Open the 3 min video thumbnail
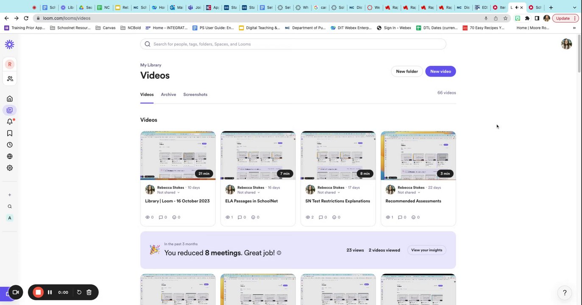This screenshot has width=582, height=305. coord(418,155)
